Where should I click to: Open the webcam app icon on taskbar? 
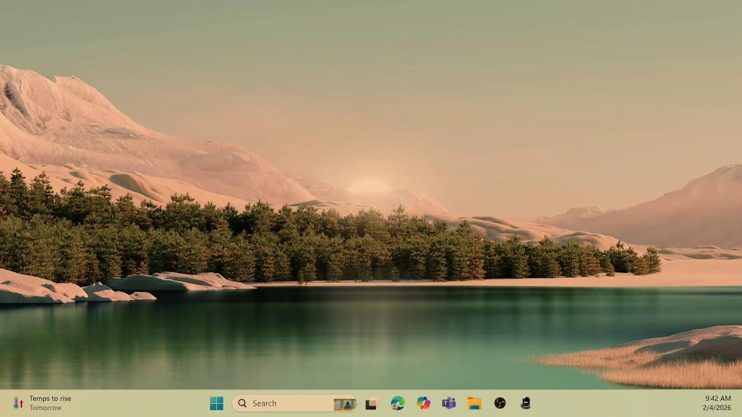[525, 403]
